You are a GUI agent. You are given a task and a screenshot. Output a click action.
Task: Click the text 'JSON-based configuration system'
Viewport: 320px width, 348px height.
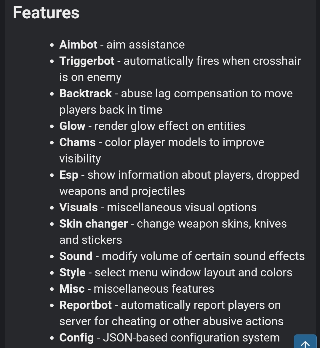point(191,338)
